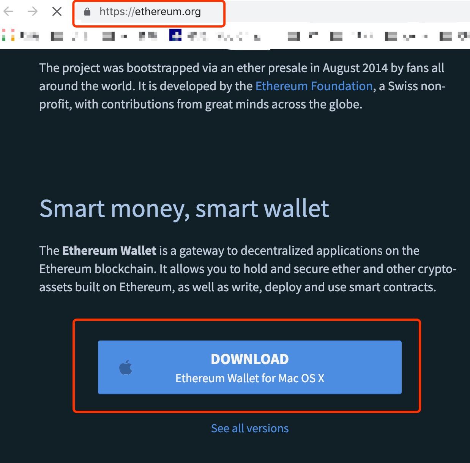
Task: View site info via the padlock icon
Action: point(87,12)
